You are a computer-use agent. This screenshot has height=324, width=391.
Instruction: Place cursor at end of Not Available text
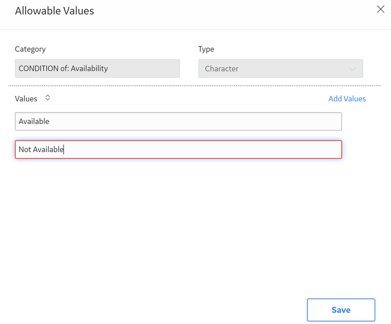[64, 149]
